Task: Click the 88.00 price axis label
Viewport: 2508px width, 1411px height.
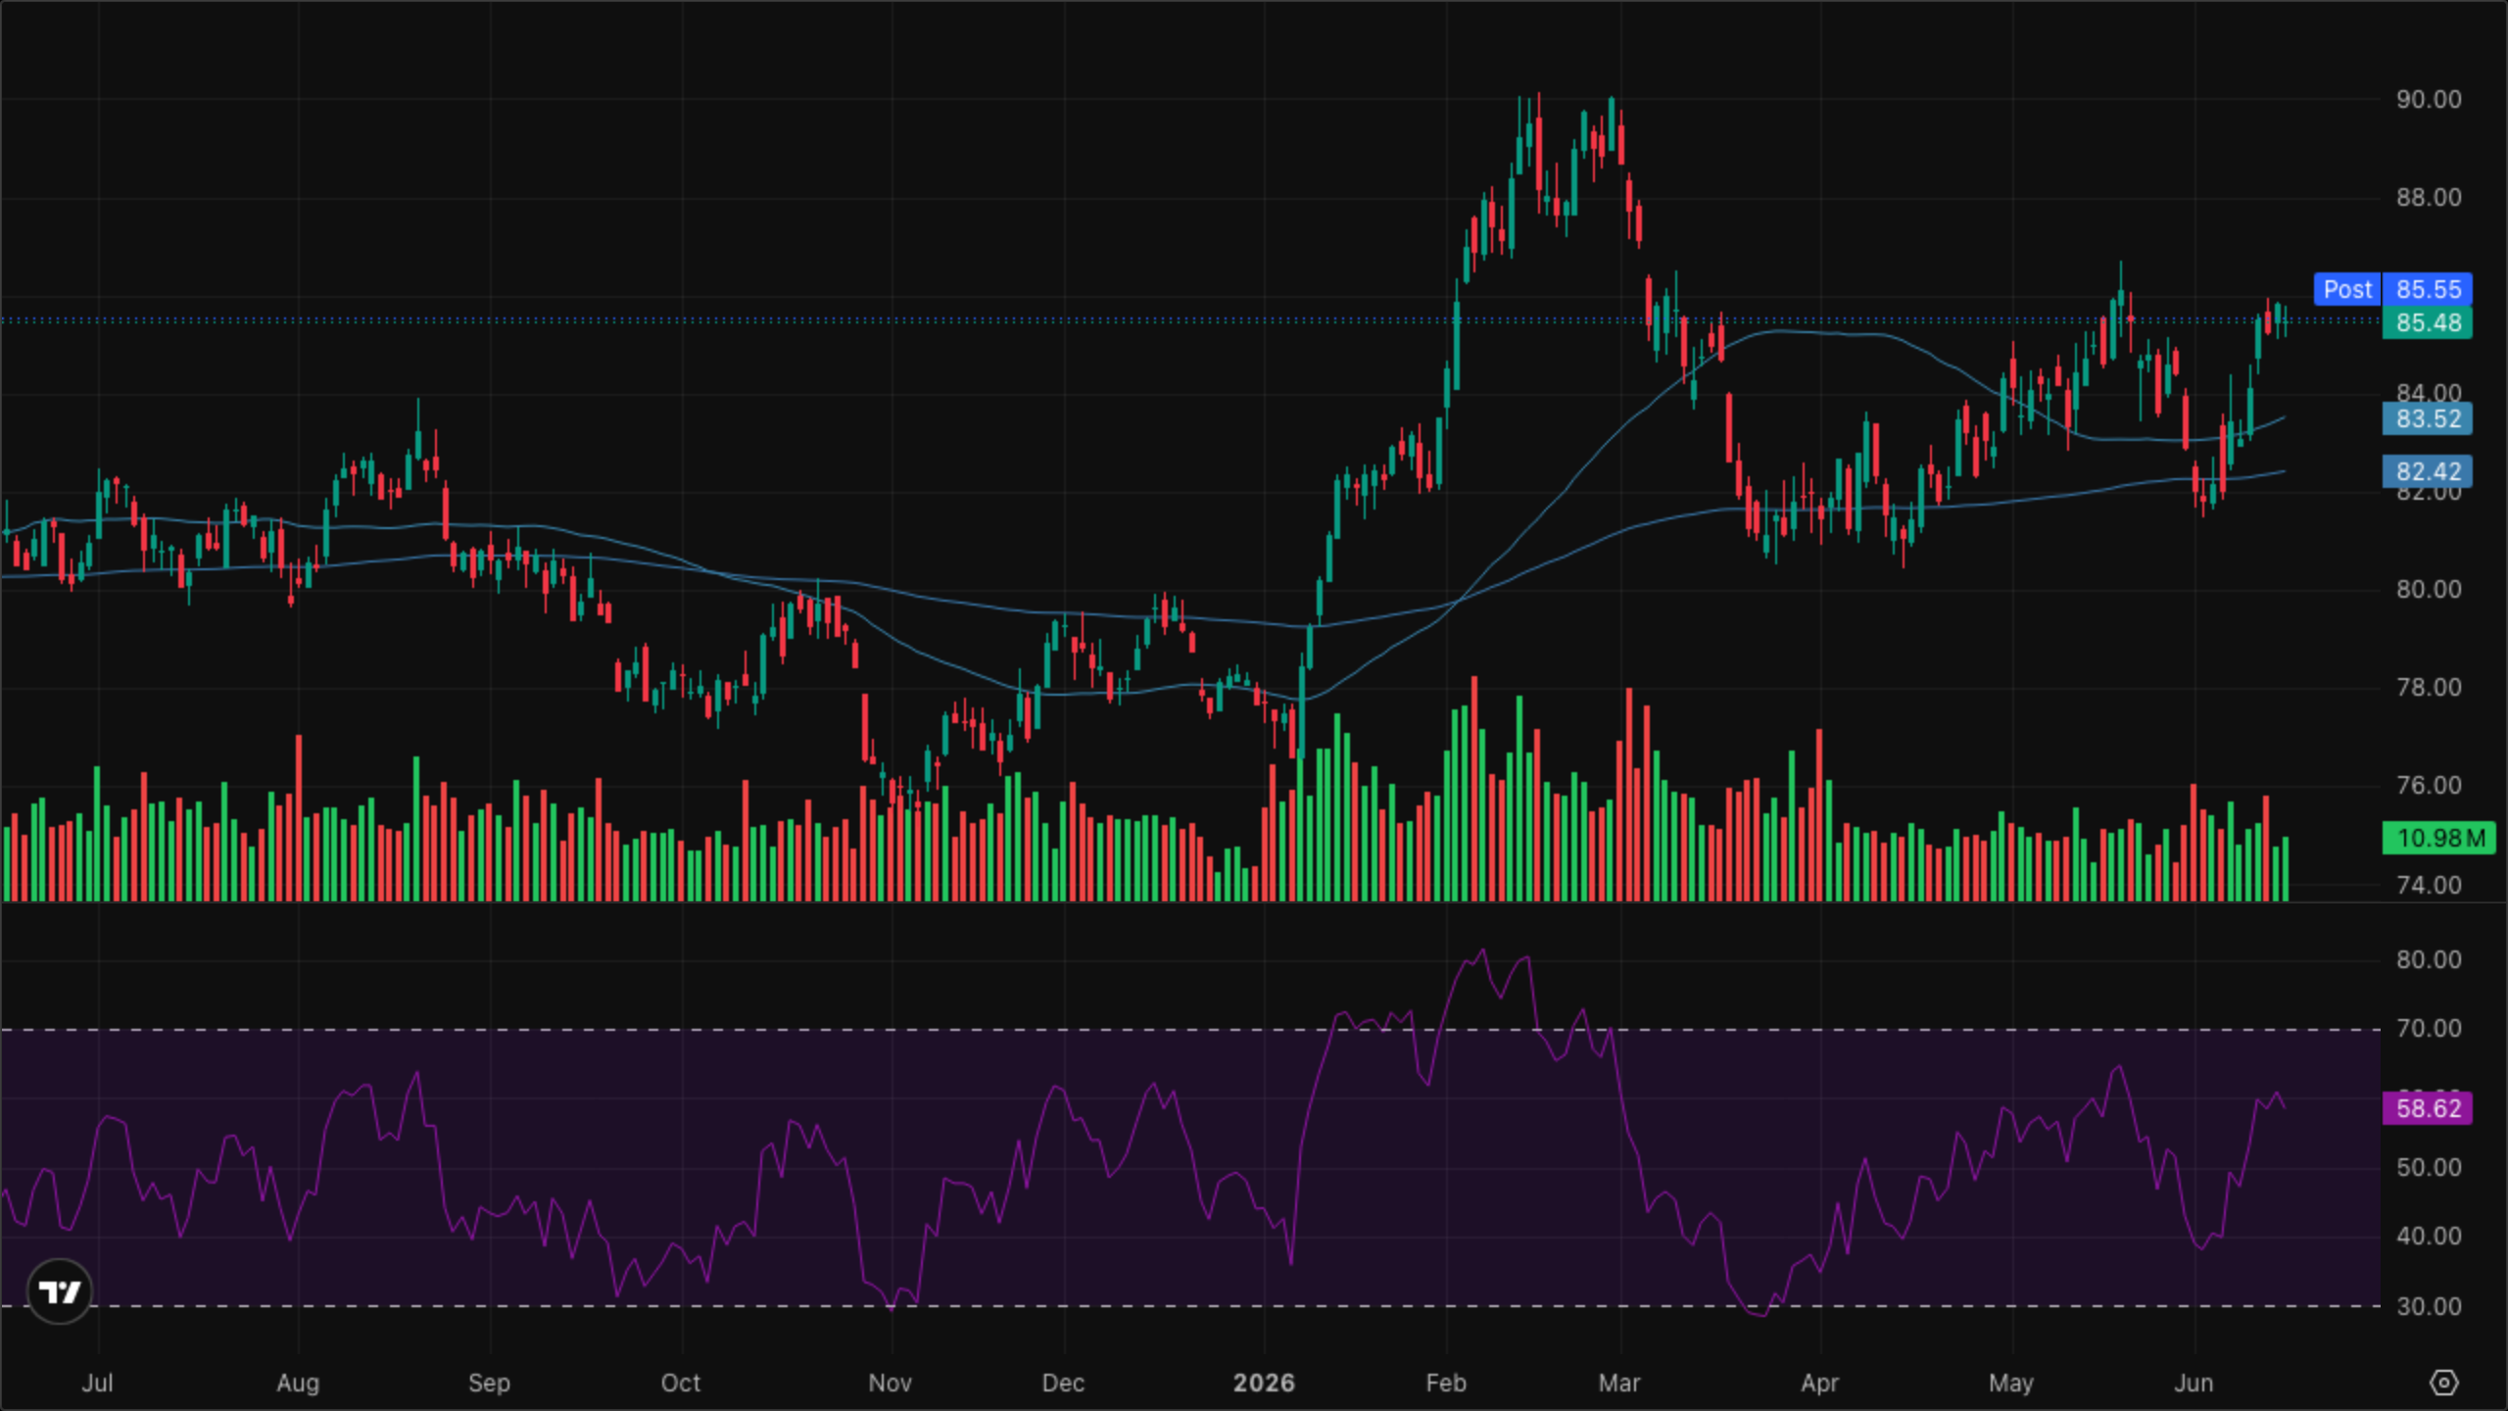Action: coord(2429,197)
